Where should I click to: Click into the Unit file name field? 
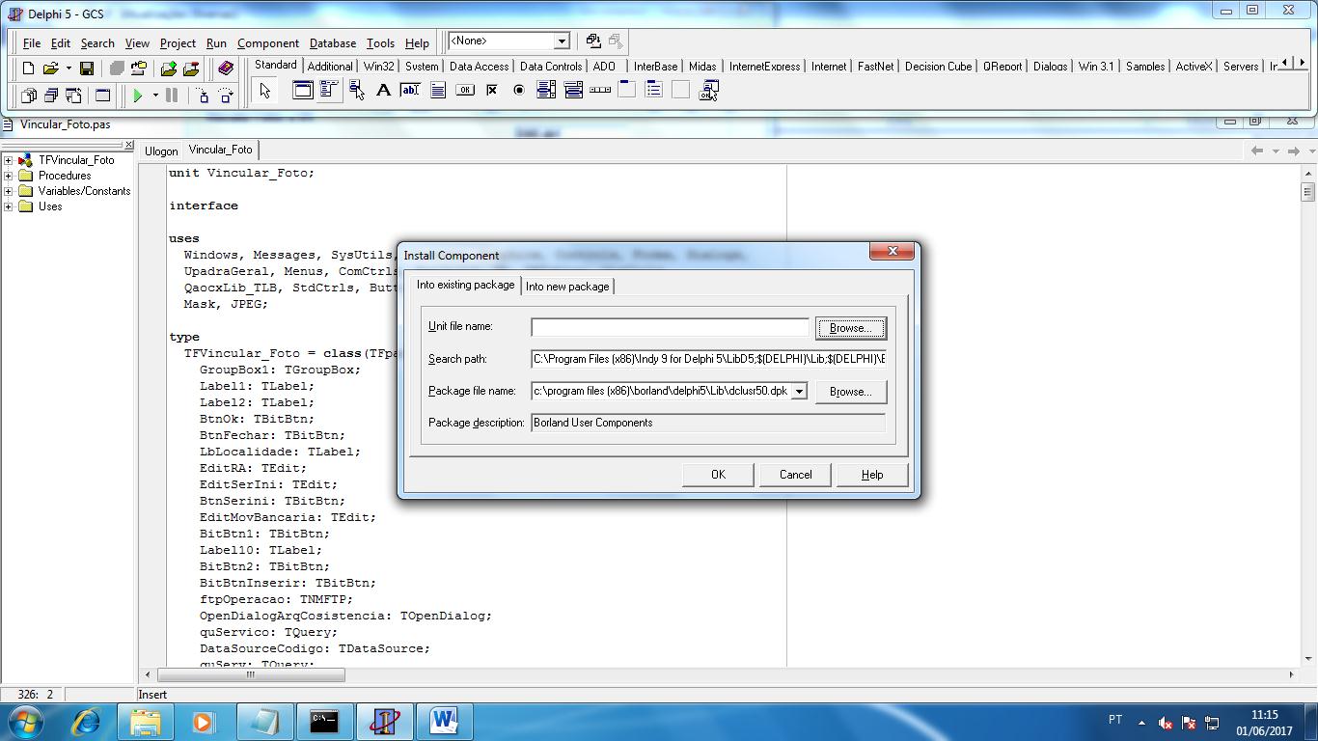point(670,328)
